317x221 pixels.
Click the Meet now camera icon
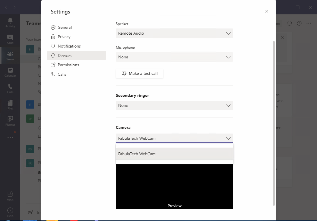click(289, 23)
